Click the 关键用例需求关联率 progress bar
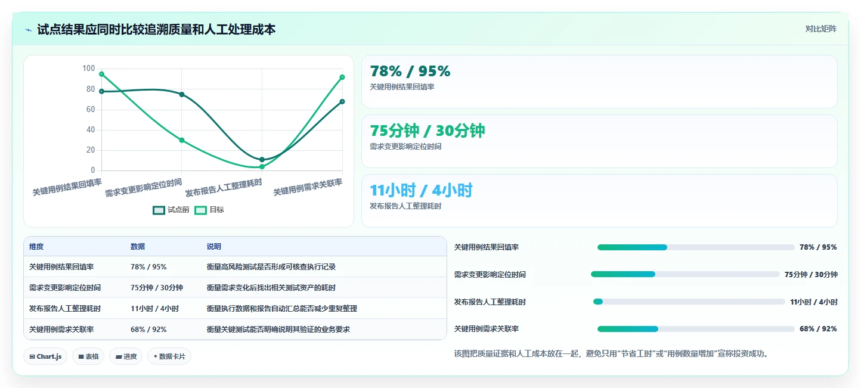861x388 pixels. (696, 329)
